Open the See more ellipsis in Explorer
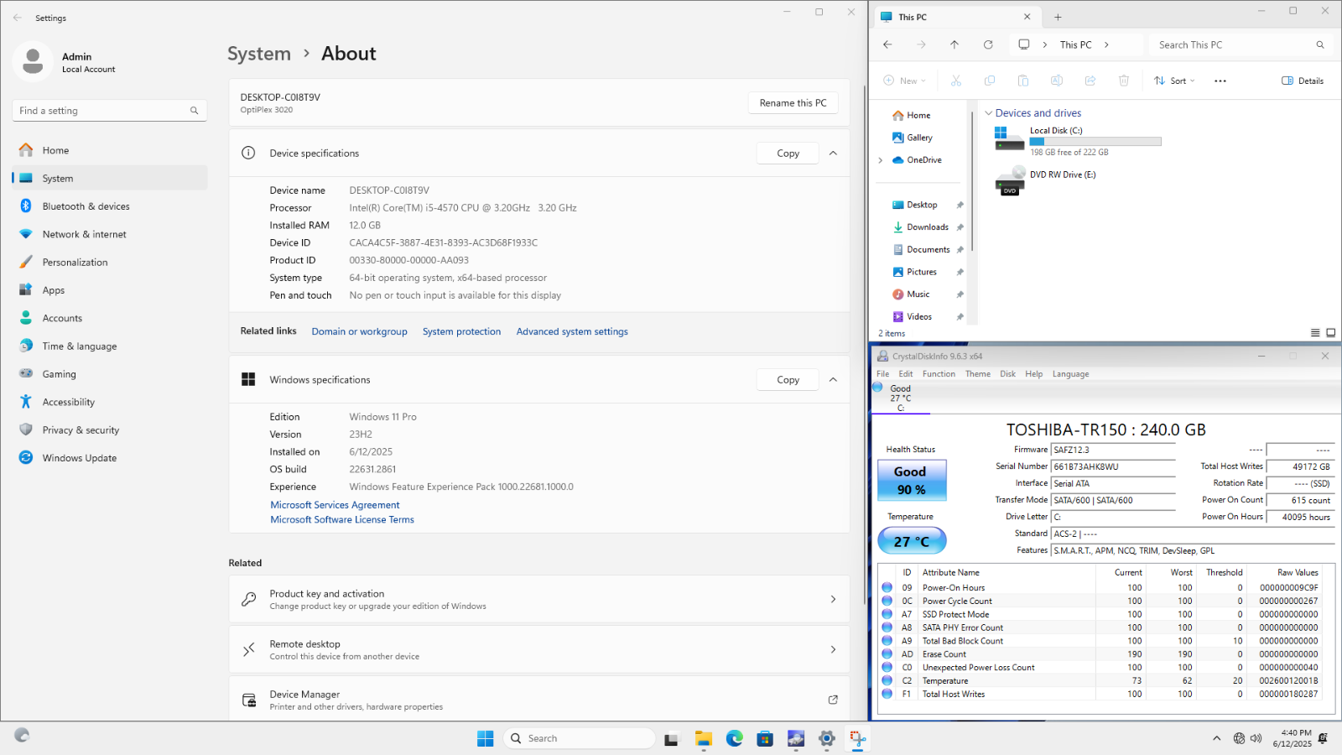The width and height of the screenshot is (1342, 755). (1220, 81)
